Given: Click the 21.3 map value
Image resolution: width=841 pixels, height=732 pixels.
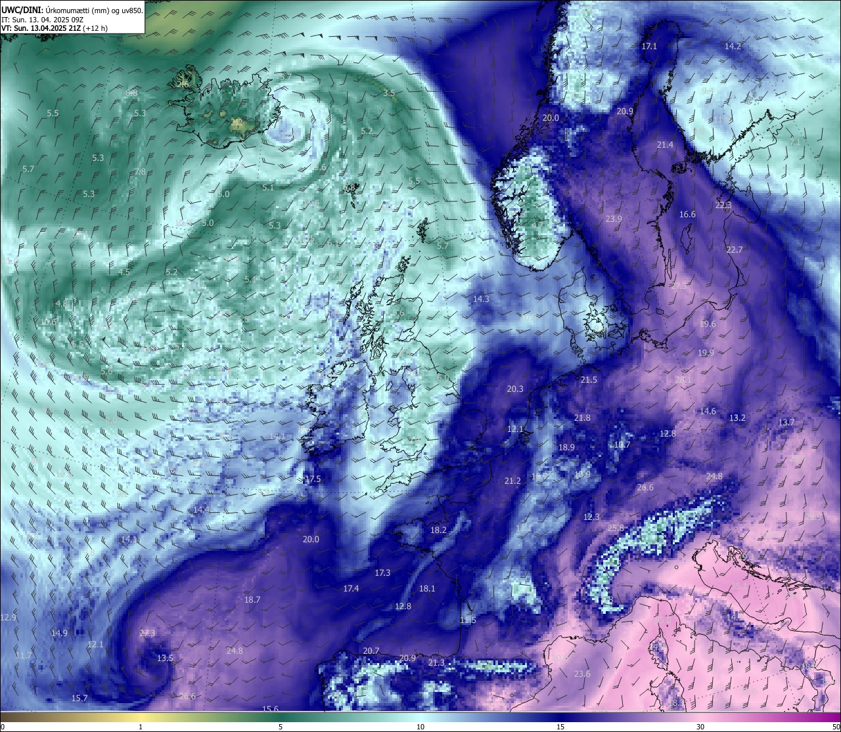Looking at the screenshot, I should (436, 663).
